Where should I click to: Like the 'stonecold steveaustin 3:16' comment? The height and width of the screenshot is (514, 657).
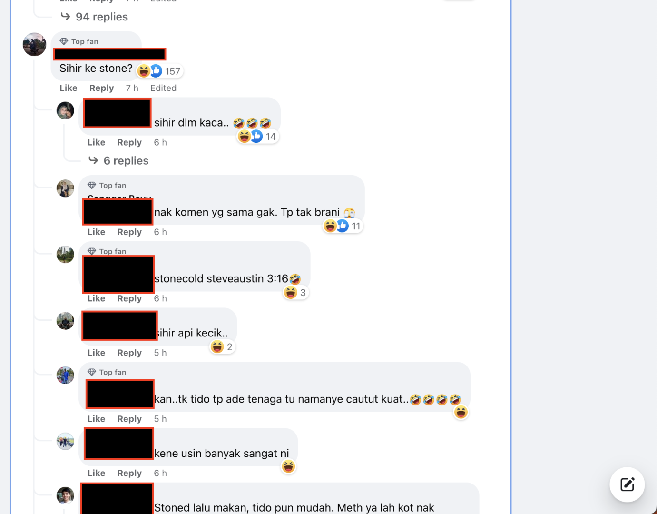[x=96, y=298]
